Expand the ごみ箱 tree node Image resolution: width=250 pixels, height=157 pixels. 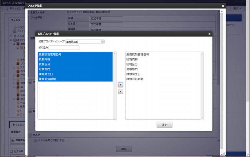(11, 36)
